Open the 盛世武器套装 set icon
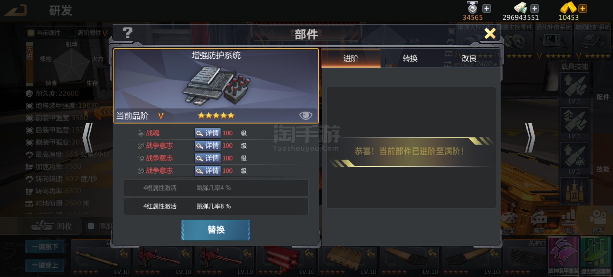The height and width of the screenshot is (277, 613). [x=596, y=256]
